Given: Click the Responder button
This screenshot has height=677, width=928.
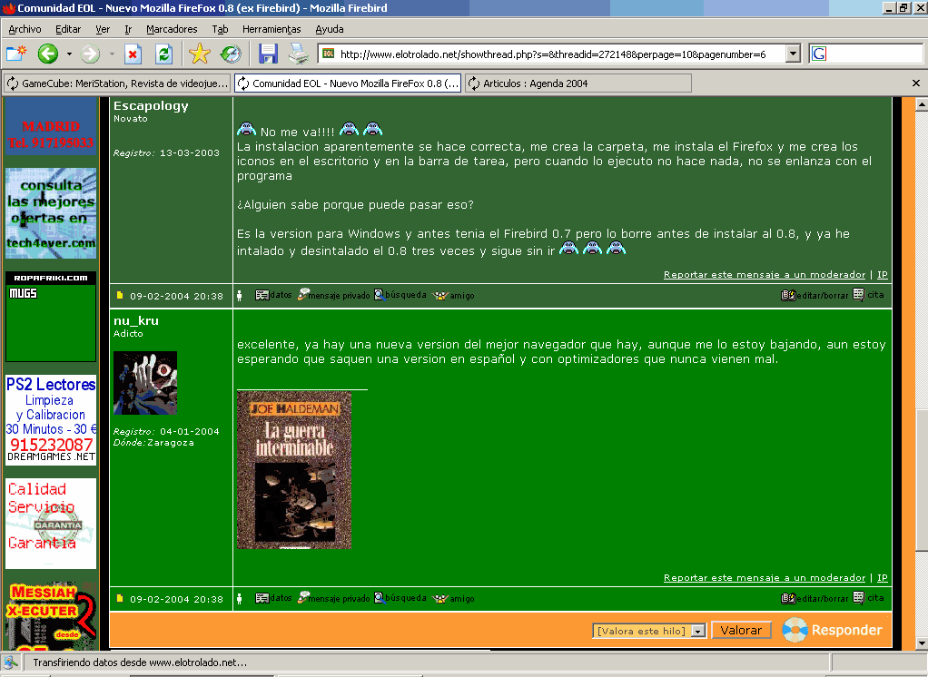Looking at the screenshot, I should 832,630.
